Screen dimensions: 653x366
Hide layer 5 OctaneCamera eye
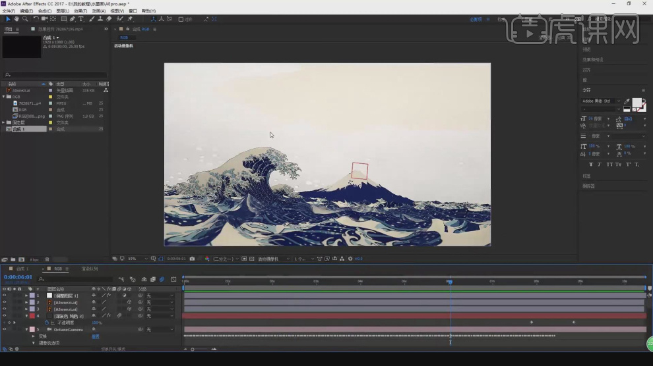(4, 329)
